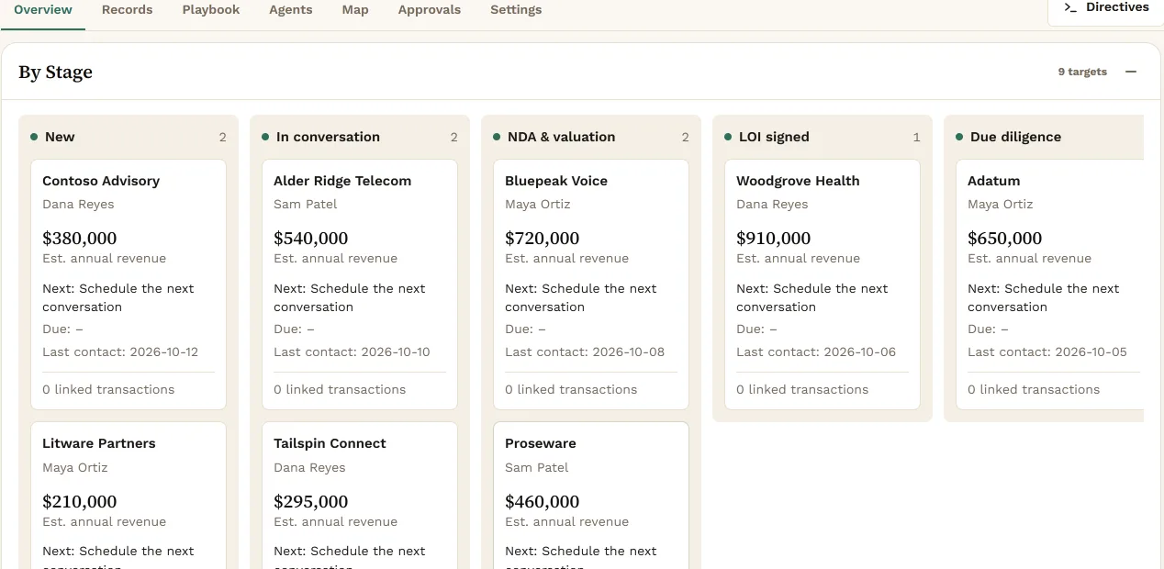
Task: Click Maya Ortiz under Adatum
Action: 1001,204
